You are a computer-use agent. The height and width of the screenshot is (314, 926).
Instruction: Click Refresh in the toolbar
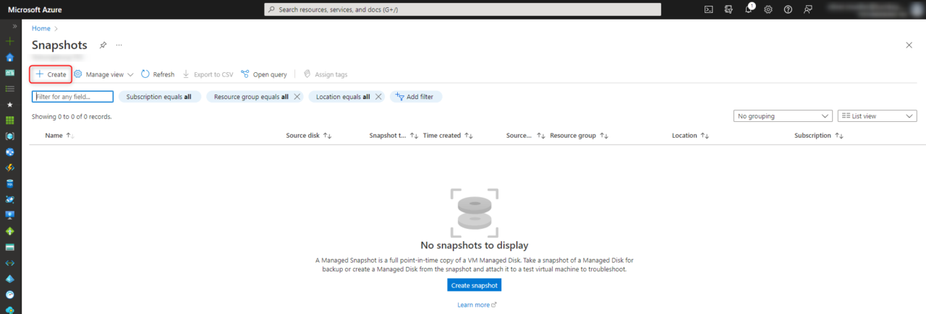(158, 74)
